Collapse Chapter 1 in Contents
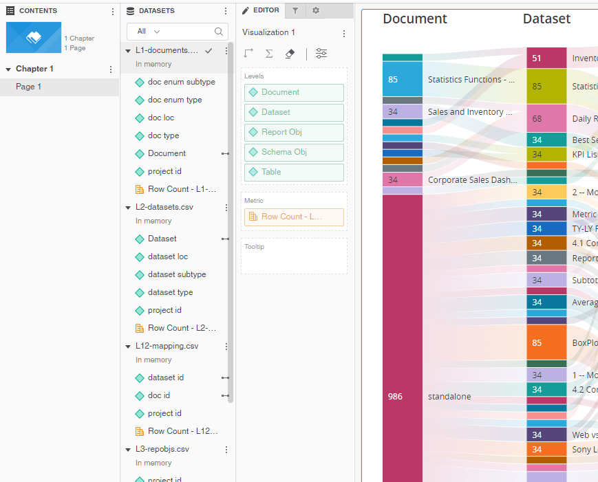This screenshot has height=482, width=598. [9, 69]
